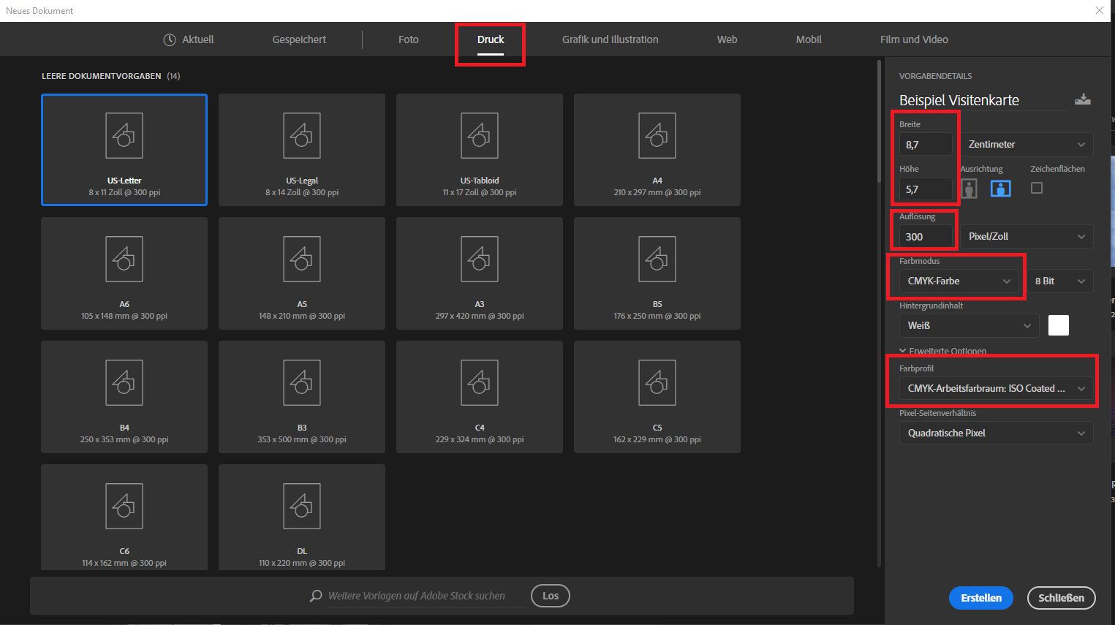Enable the Zeichenflächen checkbox

pos(1036,188)
